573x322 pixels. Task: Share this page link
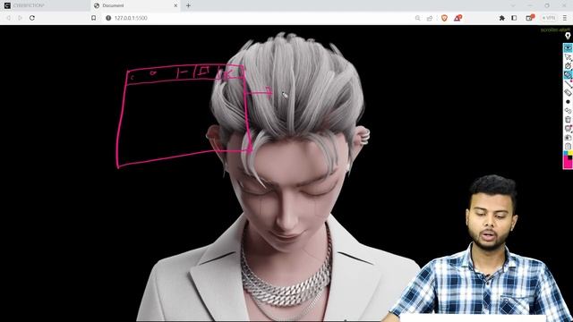[x=430, y=18]
